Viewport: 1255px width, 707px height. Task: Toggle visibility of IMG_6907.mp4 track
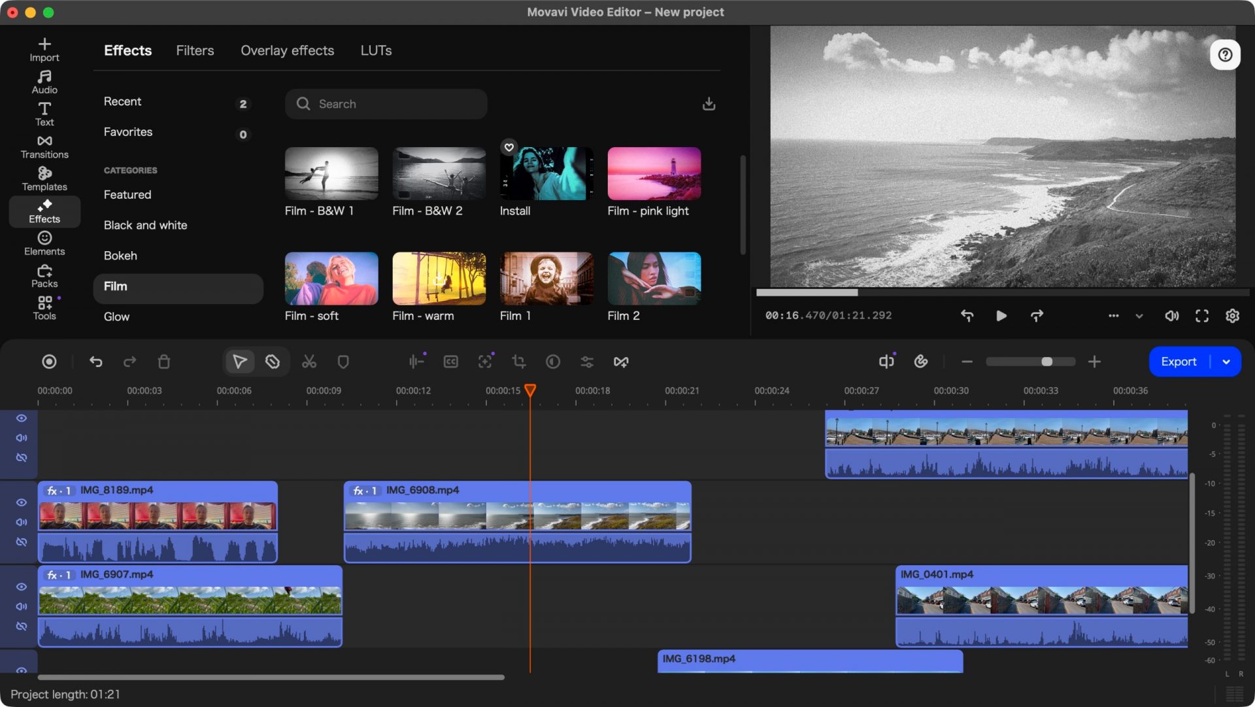click(x=22, y=587)
